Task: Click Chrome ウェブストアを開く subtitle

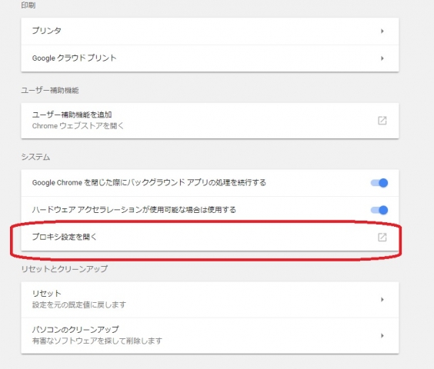Action: click(78, 126)
